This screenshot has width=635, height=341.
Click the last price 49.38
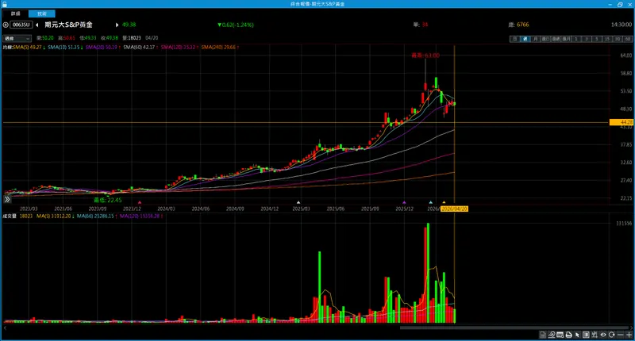129,25
